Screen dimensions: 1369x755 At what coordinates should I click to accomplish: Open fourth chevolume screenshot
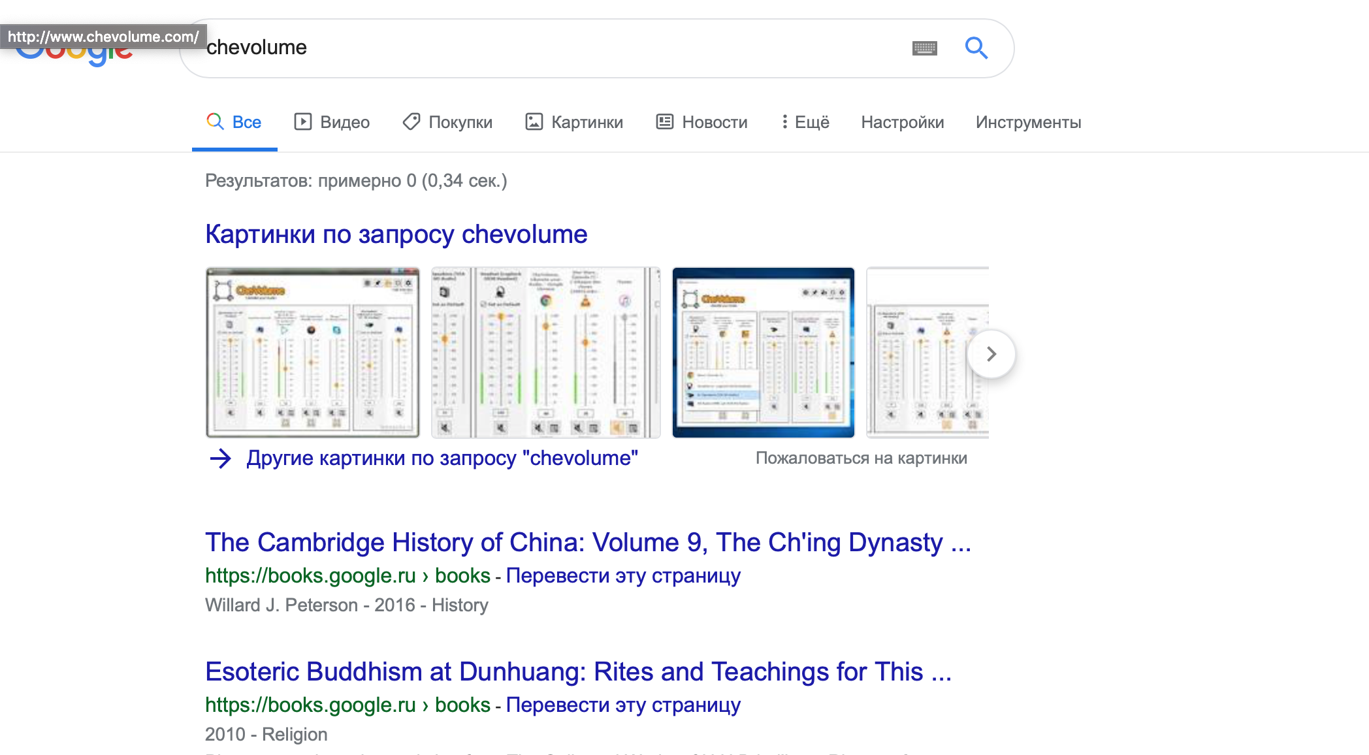click(920, 351)
